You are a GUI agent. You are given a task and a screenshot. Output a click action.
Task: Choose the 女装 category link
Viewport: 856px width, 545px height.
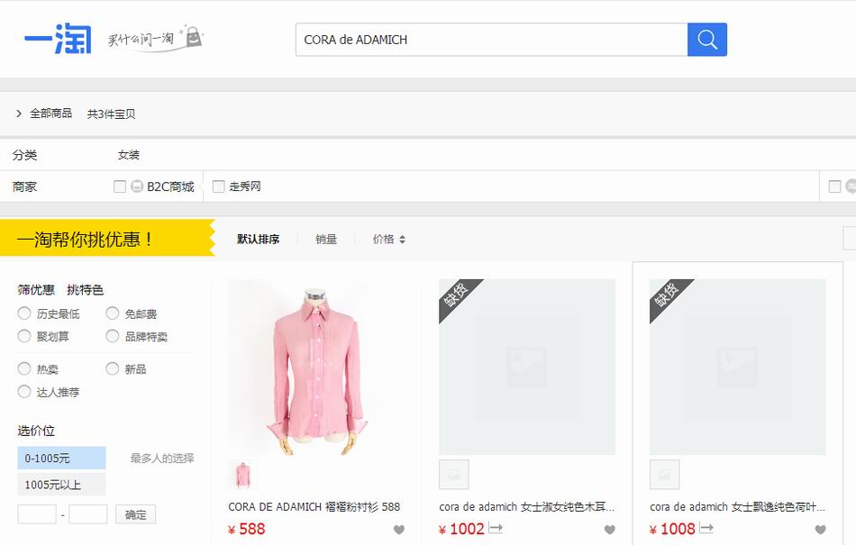(x=129, y=155)
